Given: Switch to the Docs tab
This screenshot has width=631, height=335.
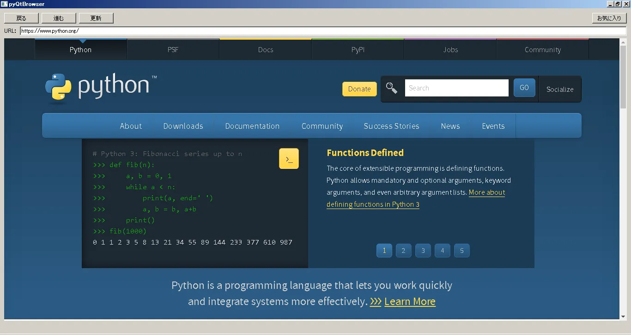Looking at the screenshot, I should [266, 49].
